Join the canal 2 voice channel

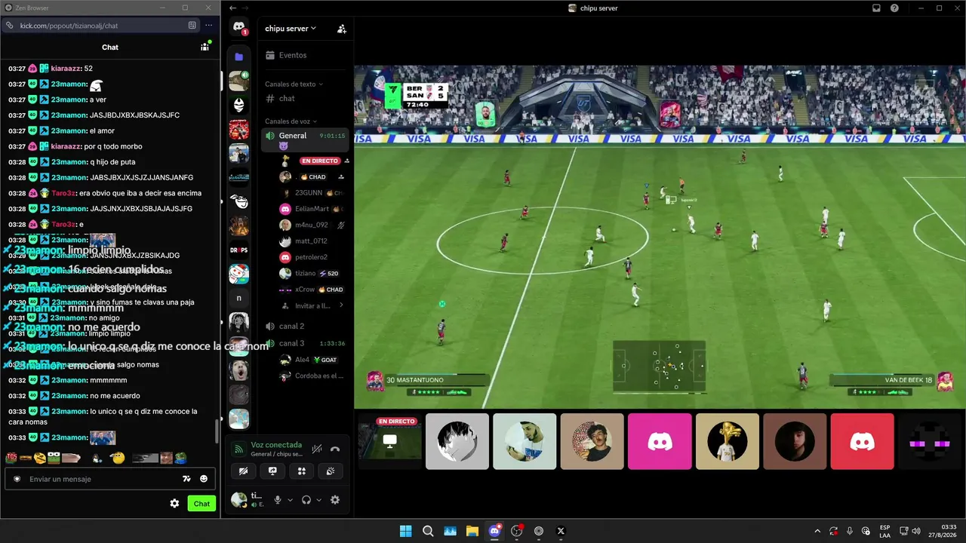point(305,326)
